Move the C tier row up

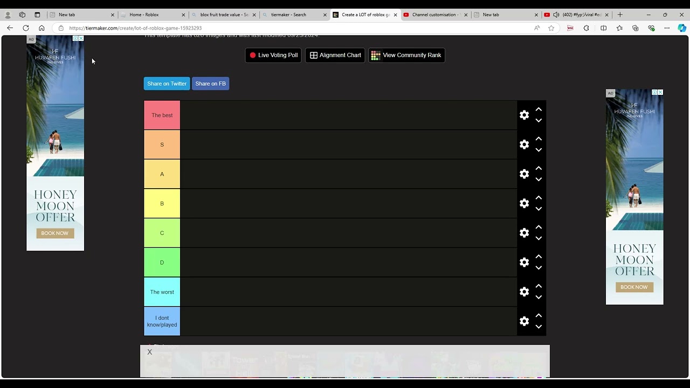pyautogui.click(x=539, y=227)
